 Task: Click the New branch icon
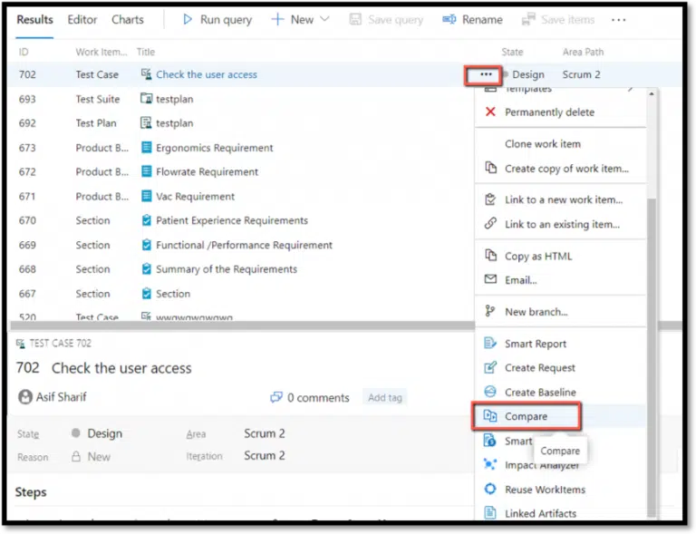tap(490, 312)
